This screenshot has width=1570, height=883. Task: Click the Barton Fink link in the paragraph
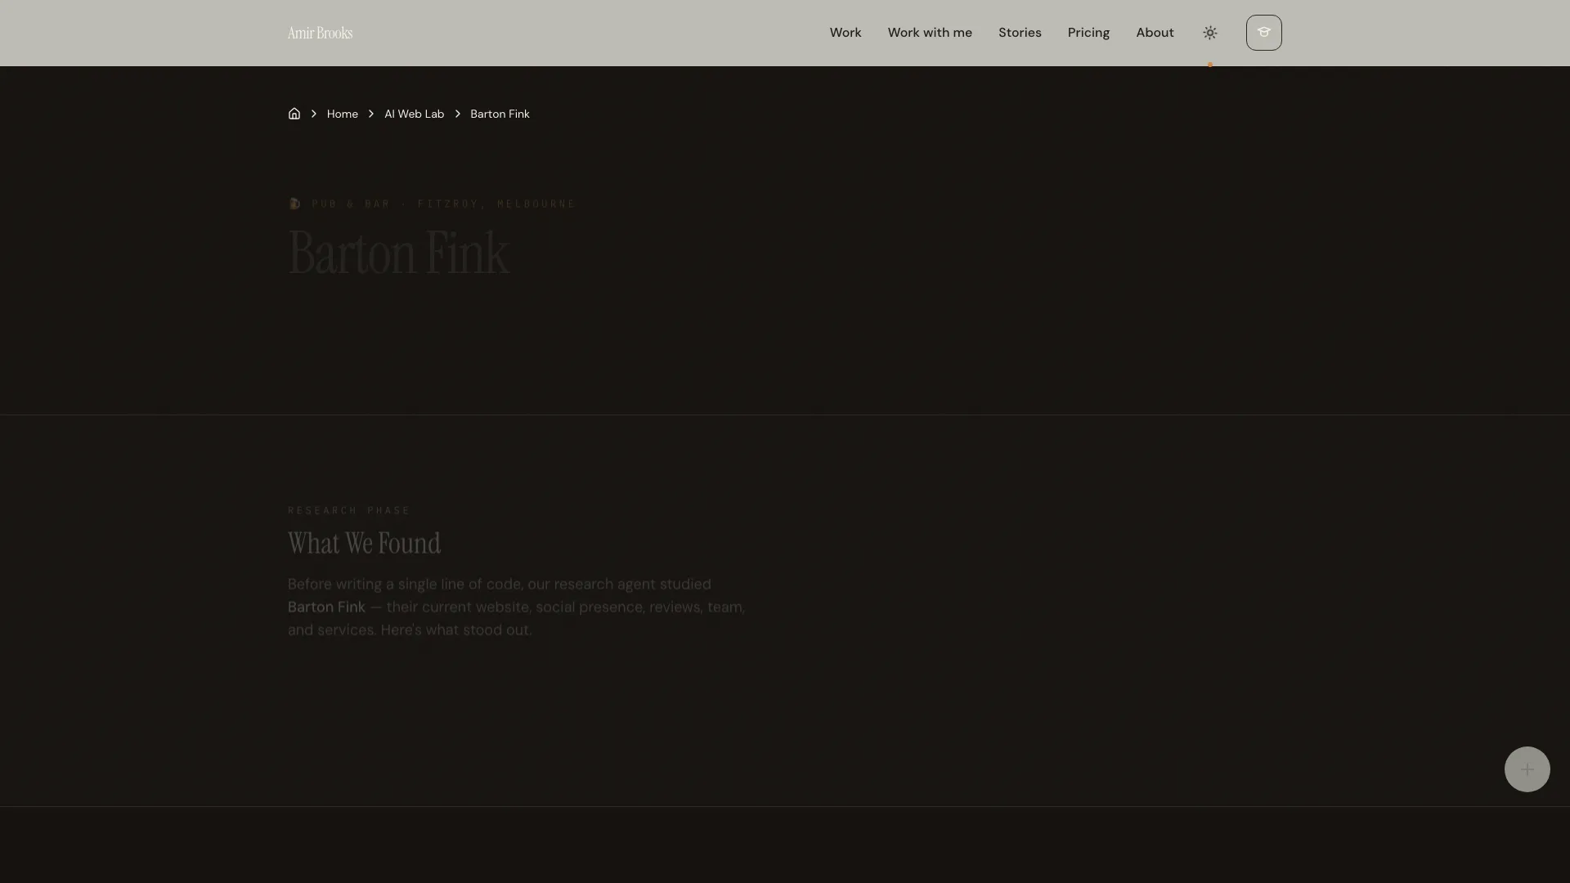click(x=326, y=607)
